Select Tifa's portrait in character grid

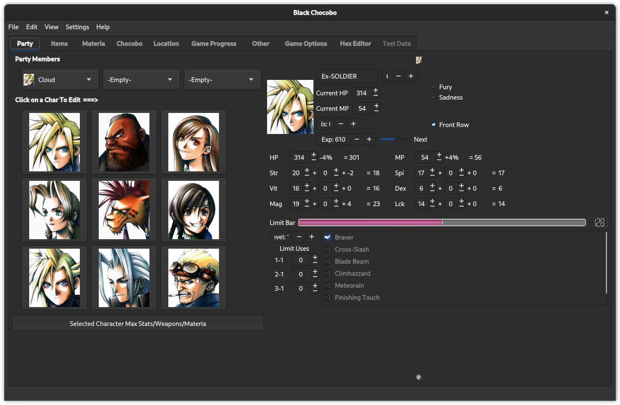[x=194, y=142]
